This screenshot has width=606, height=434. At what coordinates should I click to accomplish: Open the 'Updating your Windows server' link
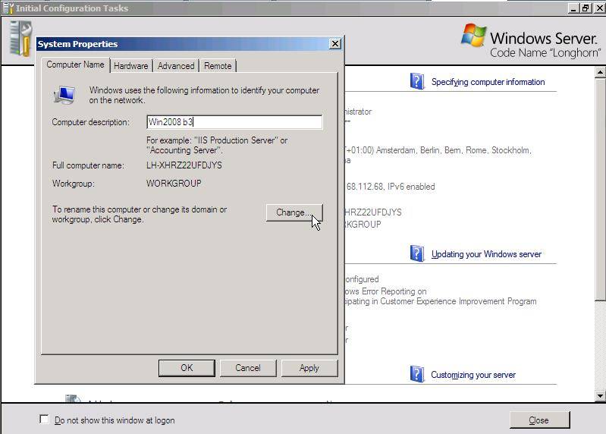point(486,254)
